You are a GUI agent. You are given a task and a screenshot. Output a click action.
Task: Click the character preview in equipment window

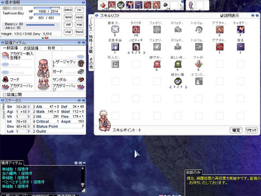pyautogui.click(x=43, y=73)
